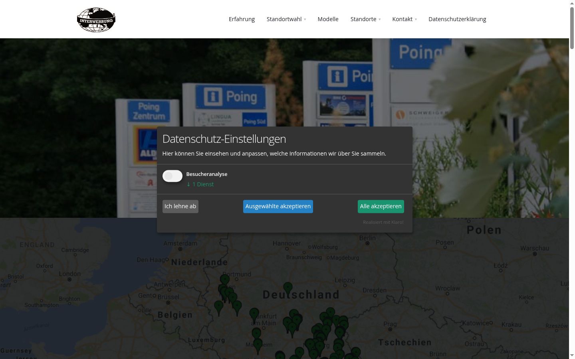Click 'Ausgewählte akzeptieren' button
This screenshot has width=575, height=359.
[278, 206]
